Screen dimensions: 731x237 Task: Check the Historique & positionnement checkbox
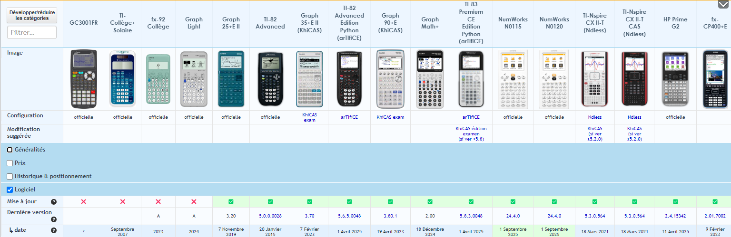(10, 176)
